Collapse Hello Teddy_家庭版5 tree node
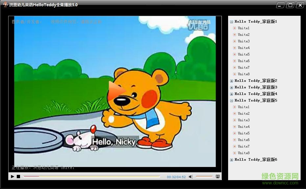 (x=231, y=101)
